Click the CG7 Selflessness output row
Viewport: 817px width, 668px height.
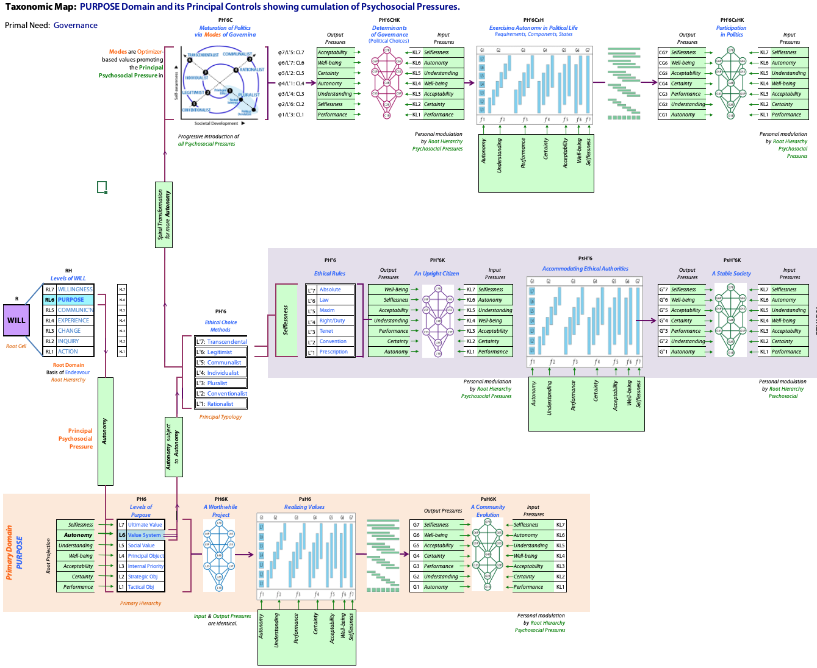[682, 52]
